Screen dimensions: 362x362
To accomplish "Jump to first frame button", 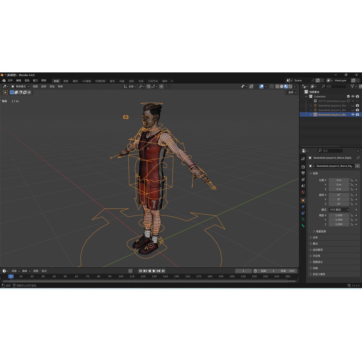I will click(x=140, y=271).
